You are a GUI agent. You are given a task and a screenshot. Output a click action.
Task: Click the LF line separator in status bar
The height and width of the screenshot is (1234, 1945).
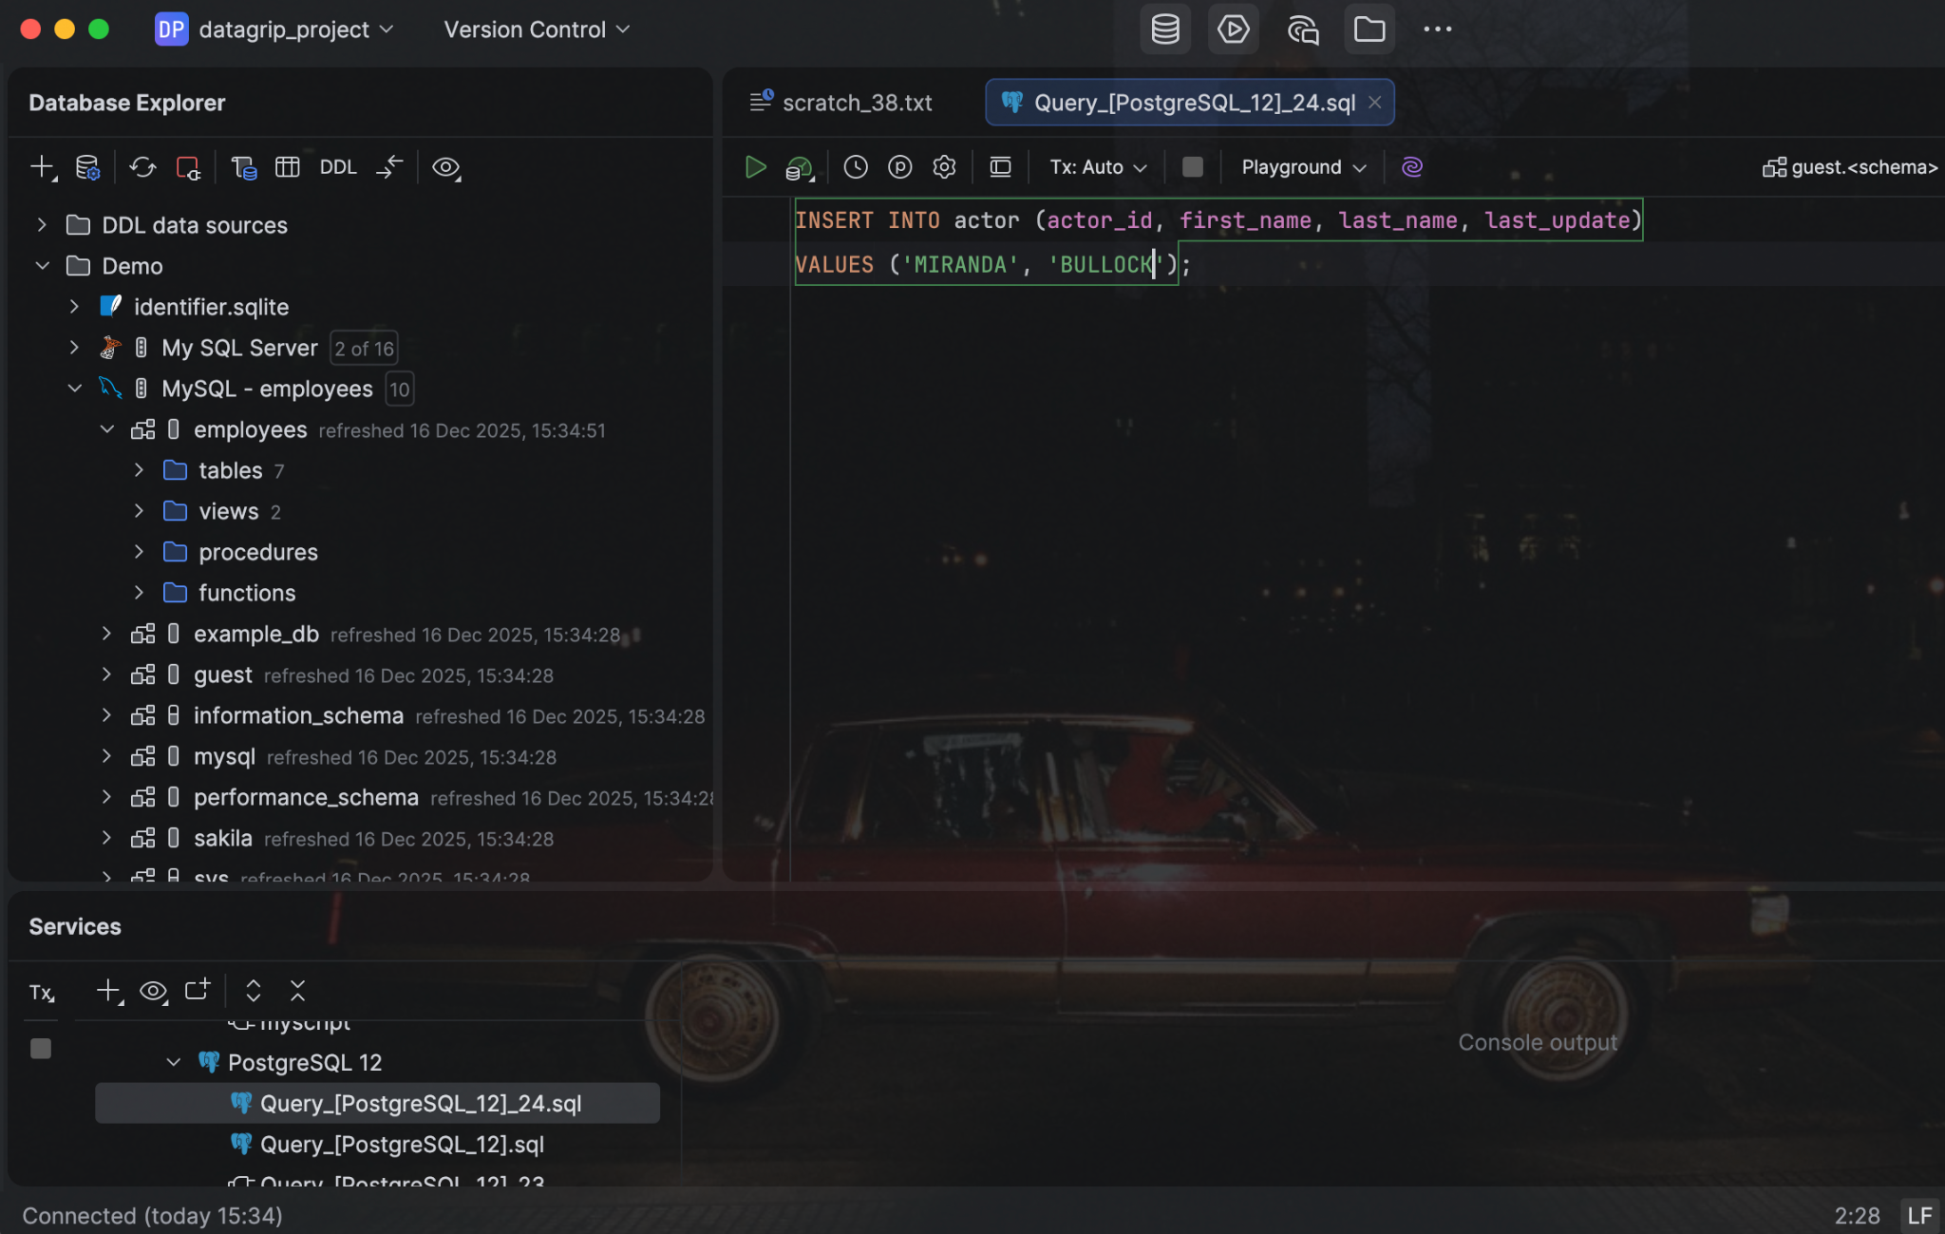tap(1919, 1215)
